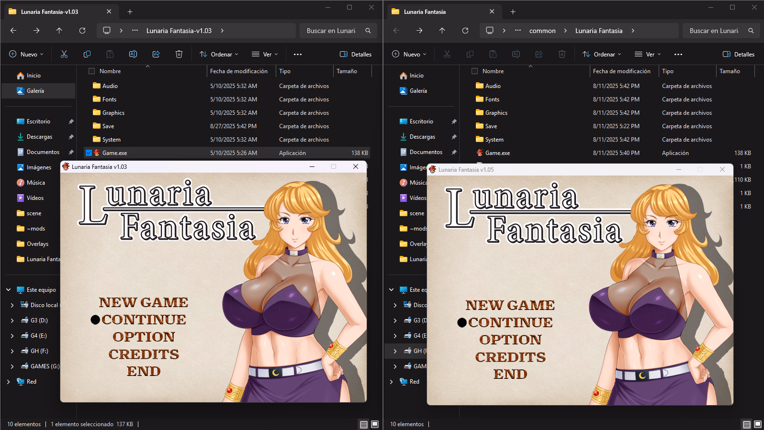Image resolution: width=764 pixels, height=430 pixels.
Task: Choose CONTINUE in the v1.03 game menu
Action: pyautogui.click(x=144, y=320)
